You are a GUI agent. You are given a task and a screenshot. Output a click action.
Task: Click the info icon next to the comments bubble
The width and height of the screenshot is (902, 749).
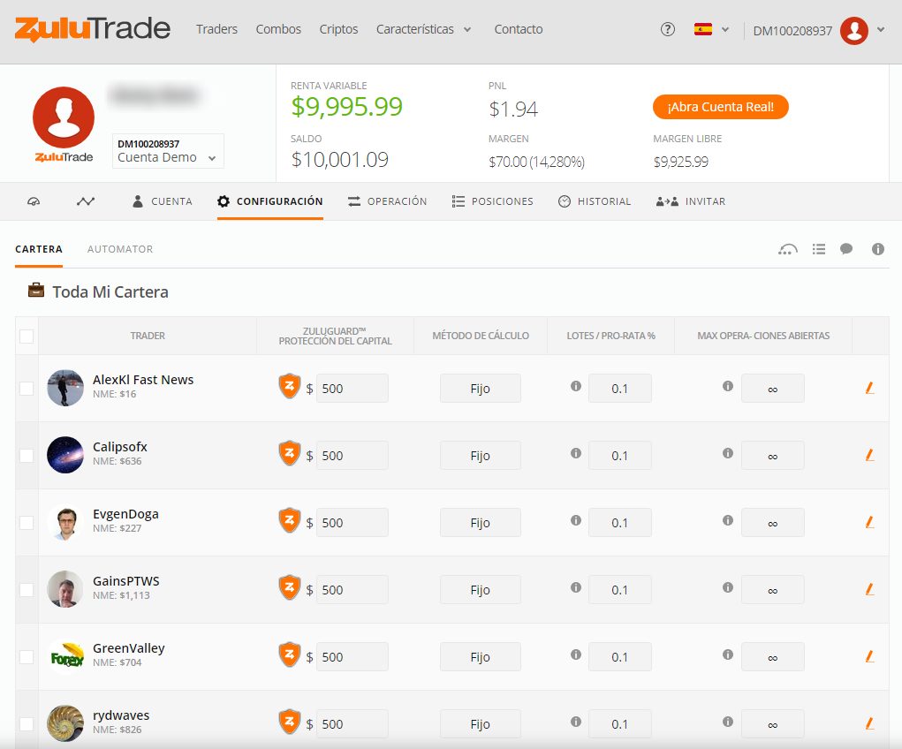tap(878, 249)
